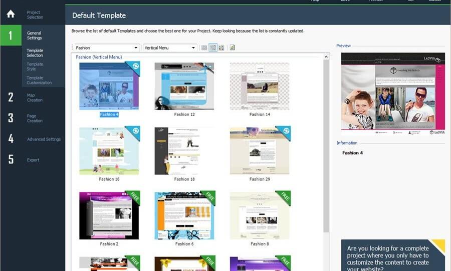Screen dimensions: 451x271
Task: Click the Fashion 16 caption label
Action: (109, 179)
